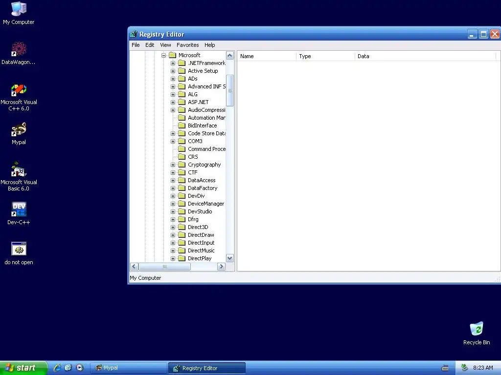Image resolution: width=501 pixels, height=375 pixels.
Task: Open the Favorites menu
Action: point(187,45)
